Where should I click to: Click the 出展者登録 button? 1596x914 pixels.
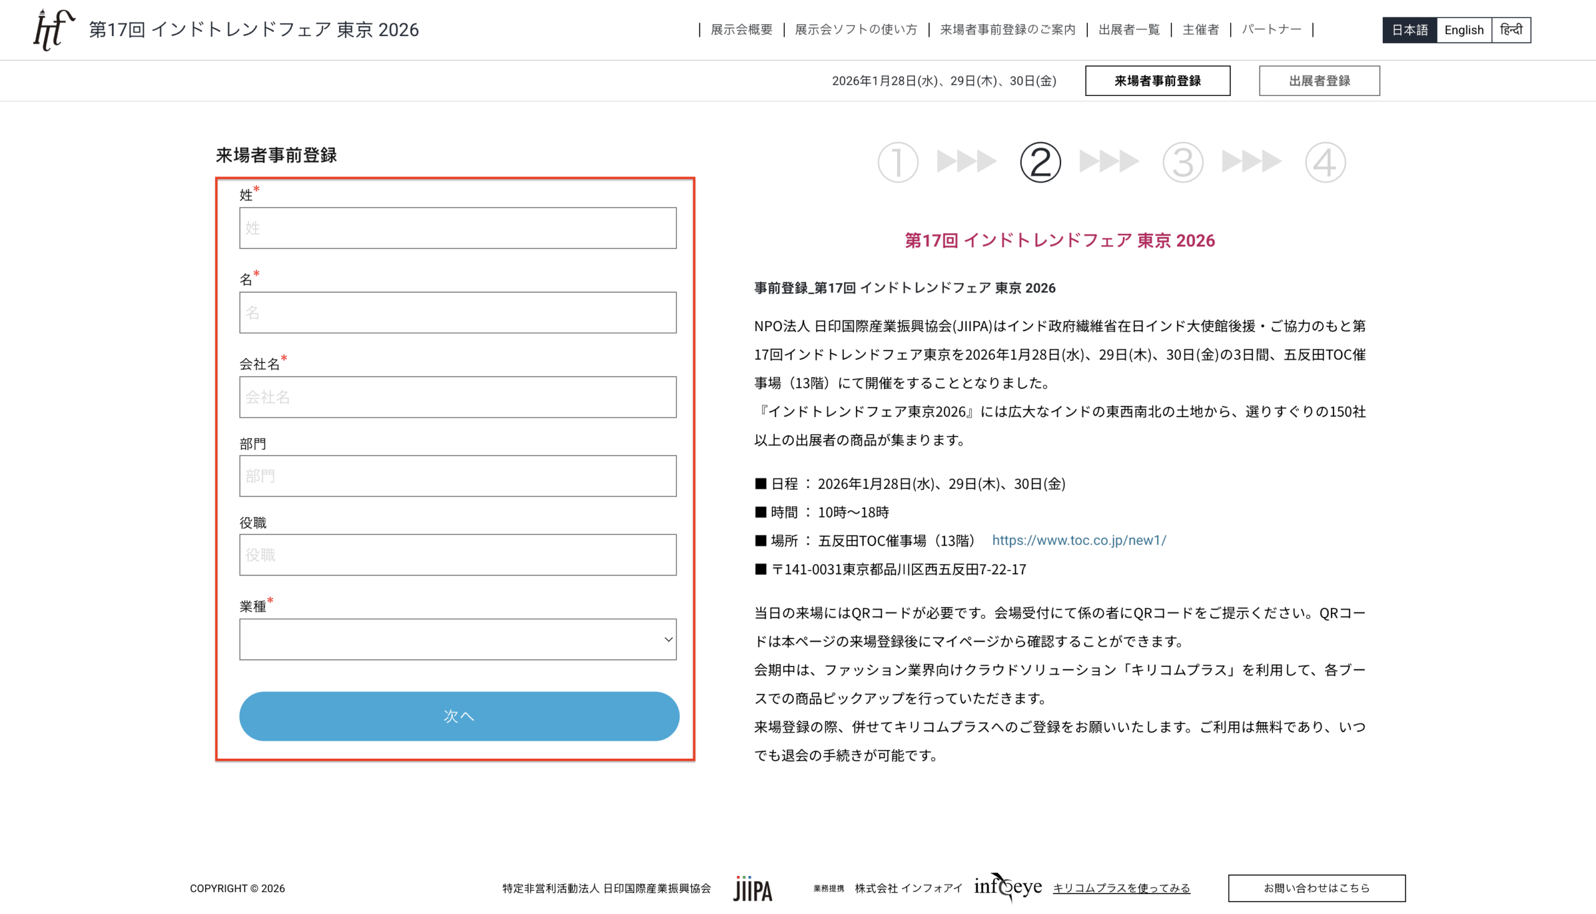(1319, 81)
